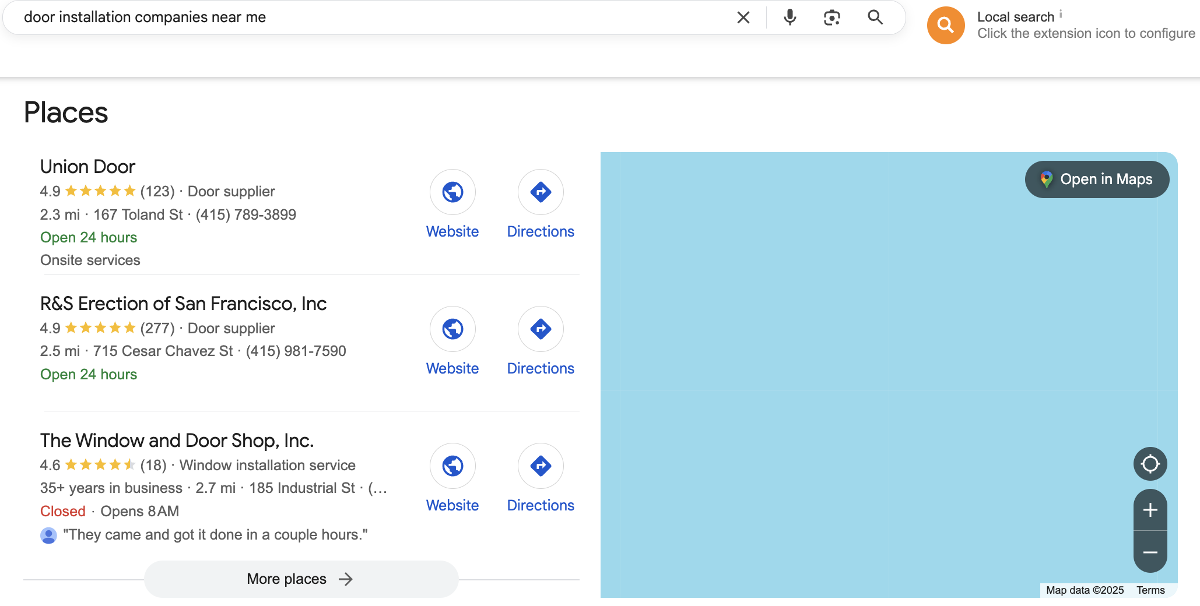This screenshot has height=606, width=1200.
Task: Get directions to Union Door
Action: pos(541,192)
